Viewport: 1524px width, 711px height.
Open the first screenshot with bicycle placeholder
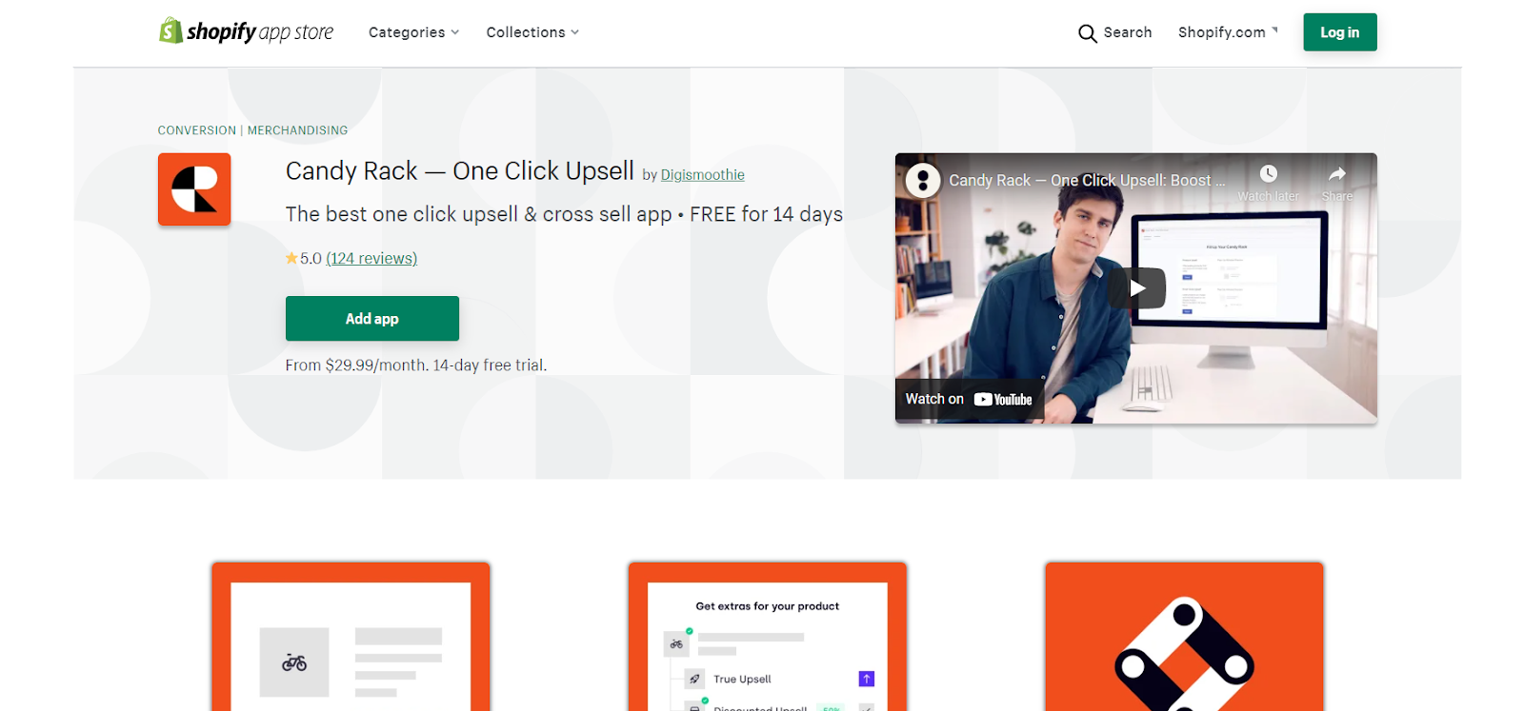(x=351, y=637)
